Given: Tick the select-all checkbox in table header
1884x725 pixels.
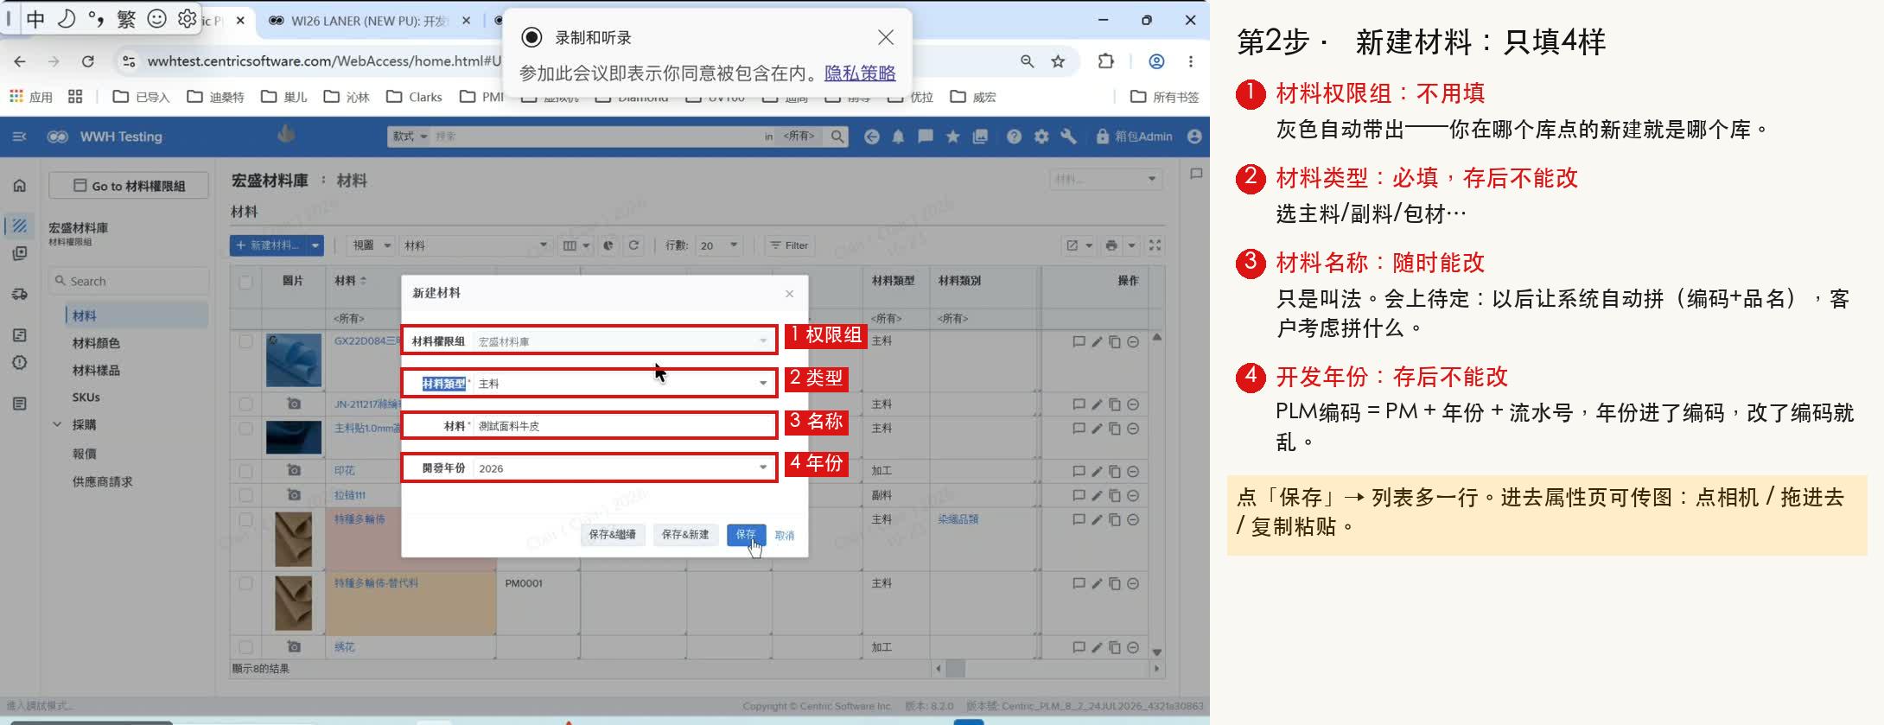Looking at the screenshot, I should [245, 282].
